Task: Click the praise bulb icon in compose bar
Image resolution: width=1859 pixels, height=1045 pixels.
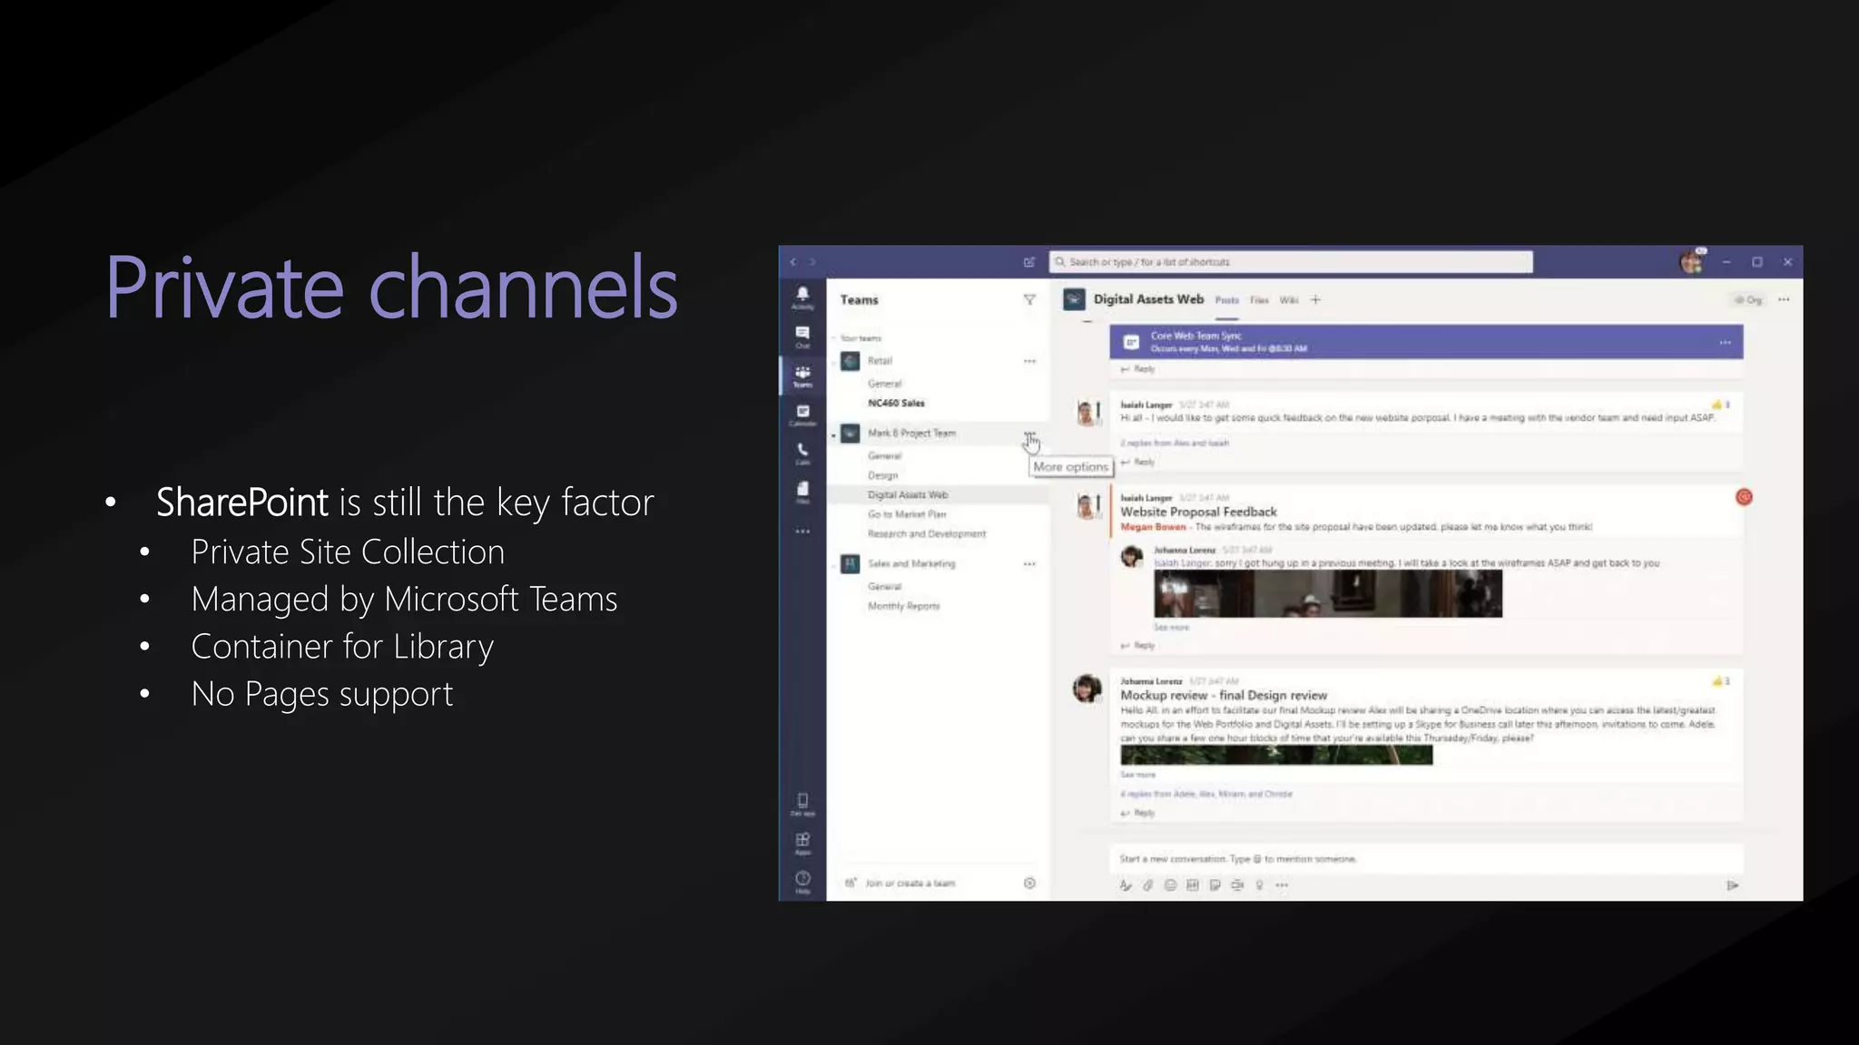Action: tap(1260, 885)
